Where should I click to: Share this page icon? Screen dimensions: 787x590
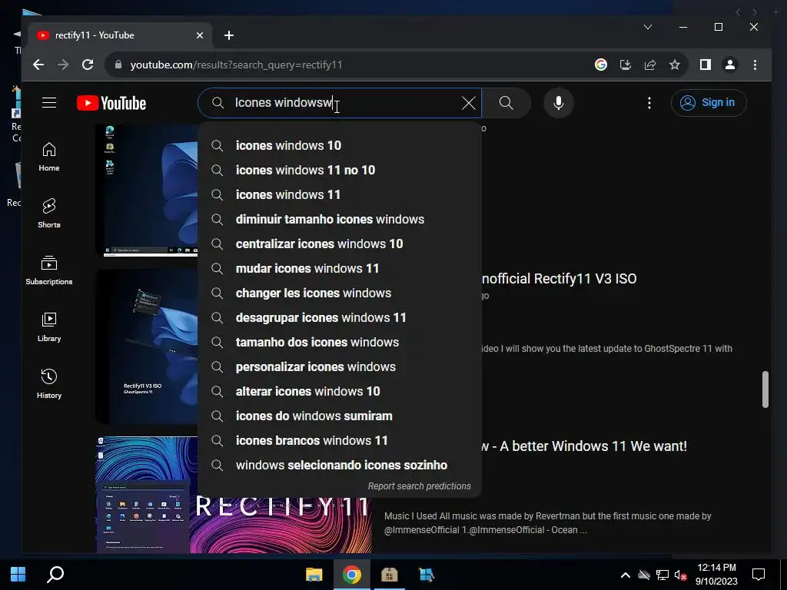(x=650, y=65)
